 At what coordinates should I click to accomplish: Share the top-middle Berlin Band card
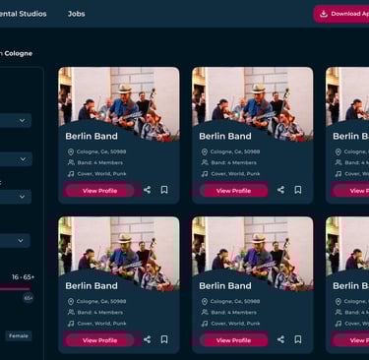click(x=280, y=190)
